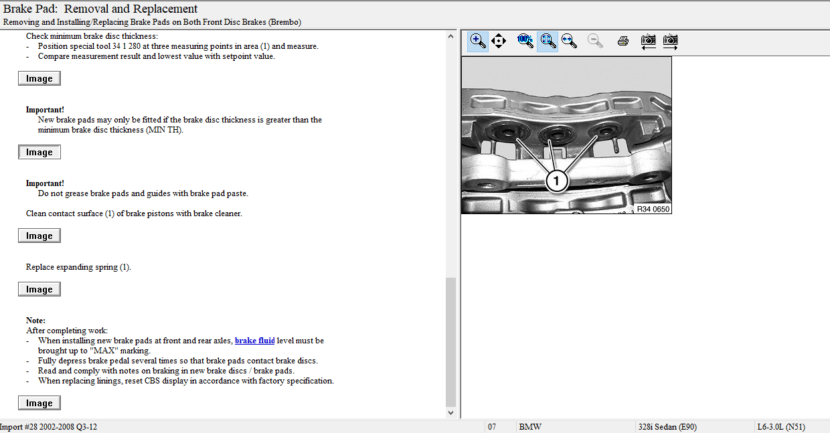Viewport: 830px width, 433px height.
Task: Open Image button under MIN TH warning
Action: coord(39,152)
